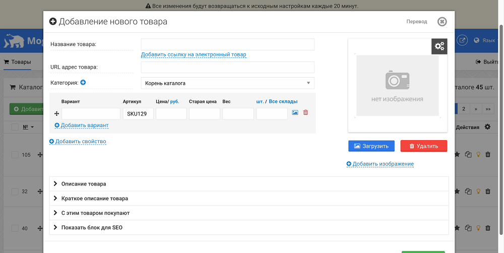Delete variant with red trash icon
Viewport: 504px width, 253px height.
(x=306, y=112)
